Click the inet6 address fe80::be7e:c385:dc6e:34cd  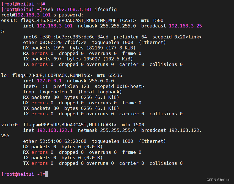coord(74,37)
